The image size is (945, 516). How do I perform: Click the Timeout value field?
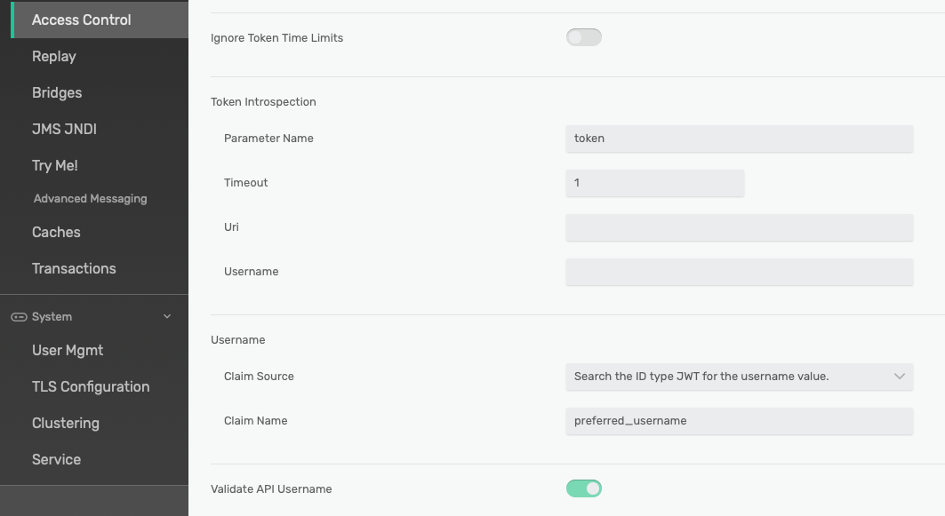pos(654,183)
